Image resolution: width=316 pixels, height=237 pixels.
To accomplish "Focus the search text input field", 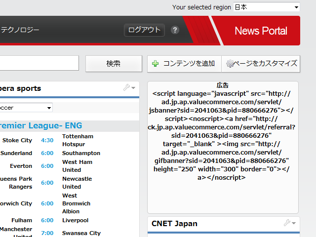I will (39, 63).
